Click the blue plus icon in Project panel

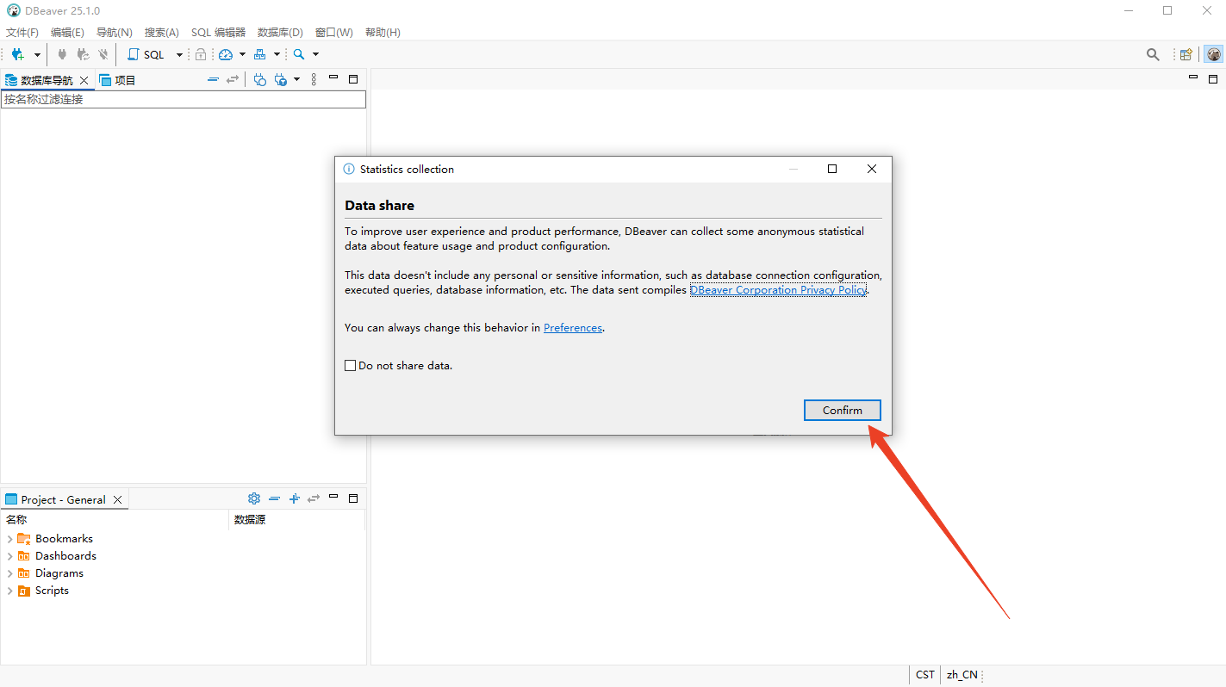[x=294, y=498]
